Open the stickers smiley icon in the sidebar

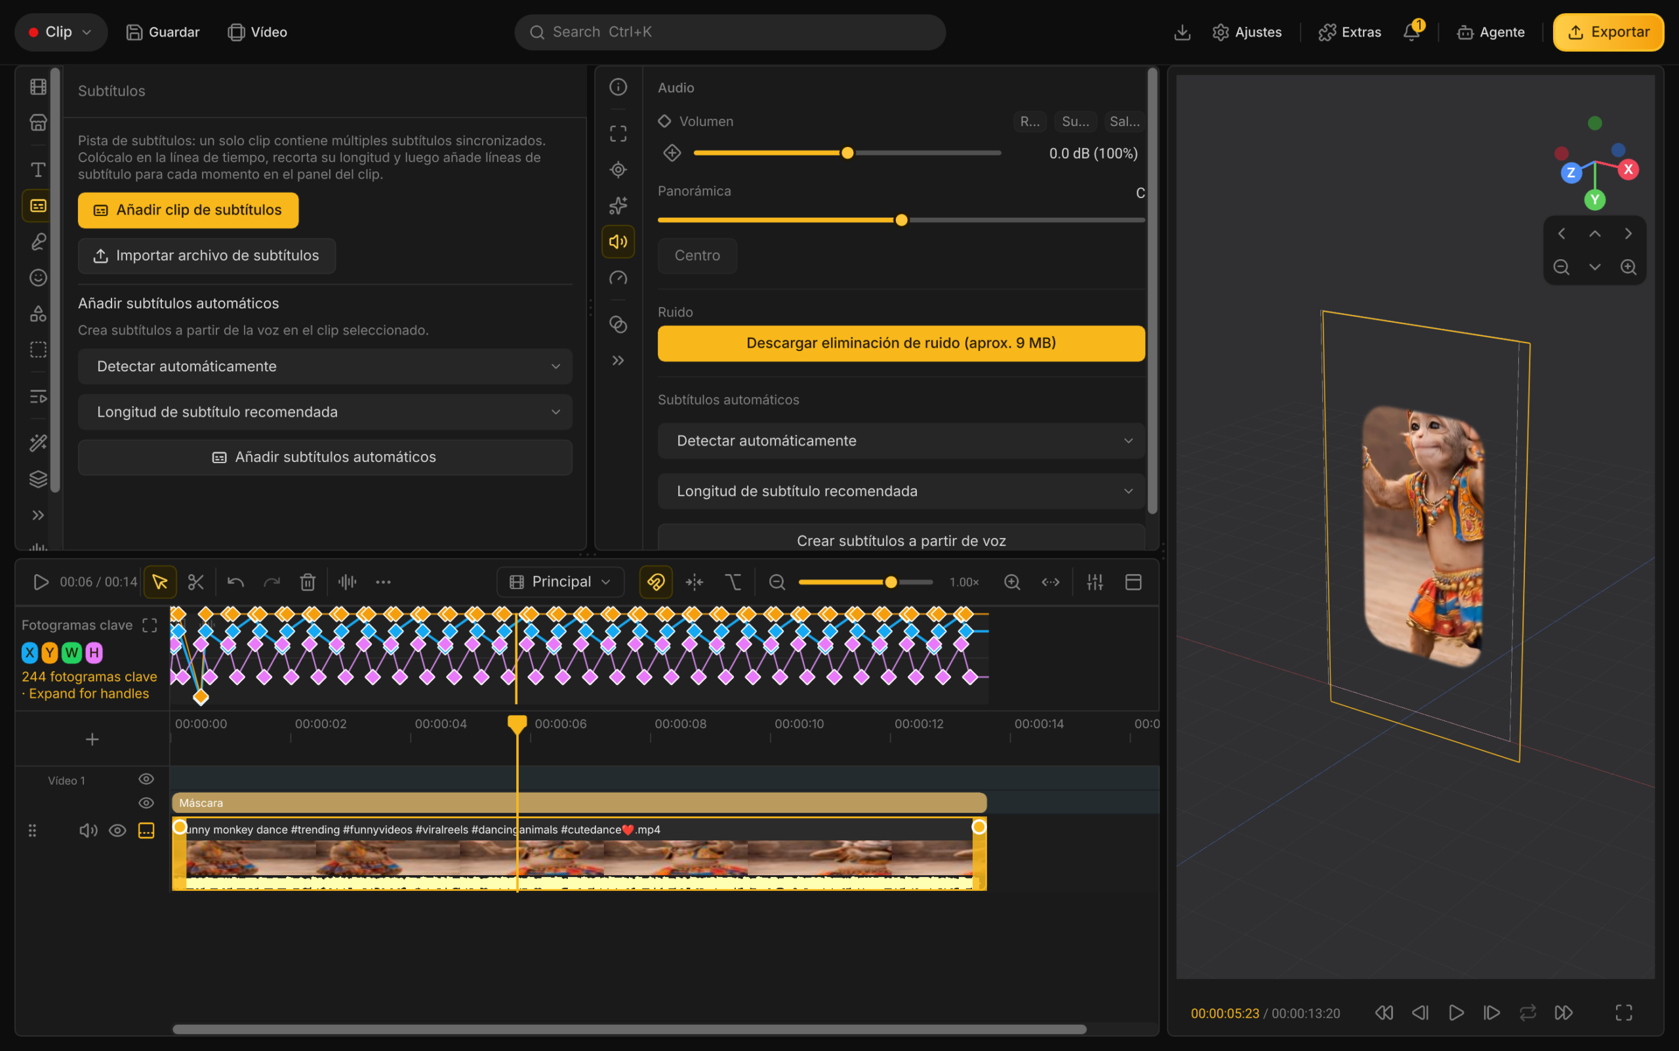(38, 278)
